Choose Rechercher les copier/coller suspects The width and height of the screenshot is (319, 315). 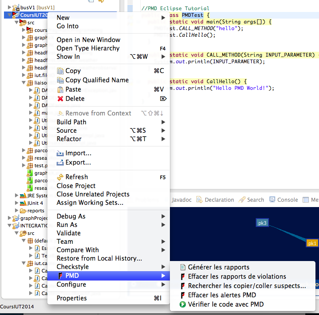(246, 286)
